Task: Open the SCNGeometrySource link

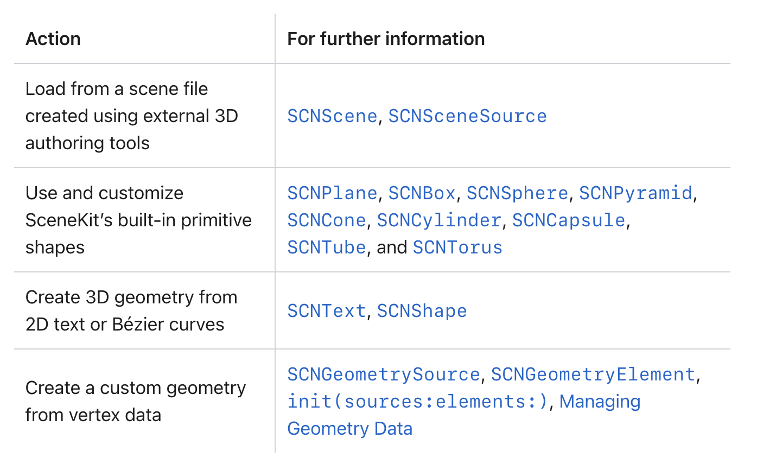Action: point(383,374)
